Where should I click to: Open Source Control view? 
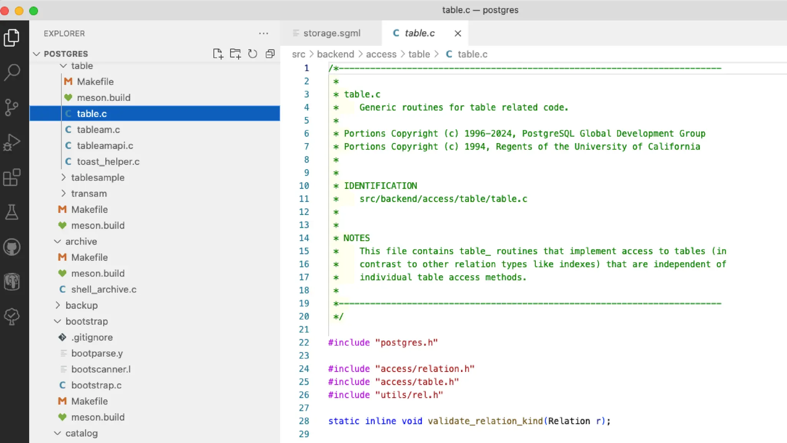click(x=12, y=107)
